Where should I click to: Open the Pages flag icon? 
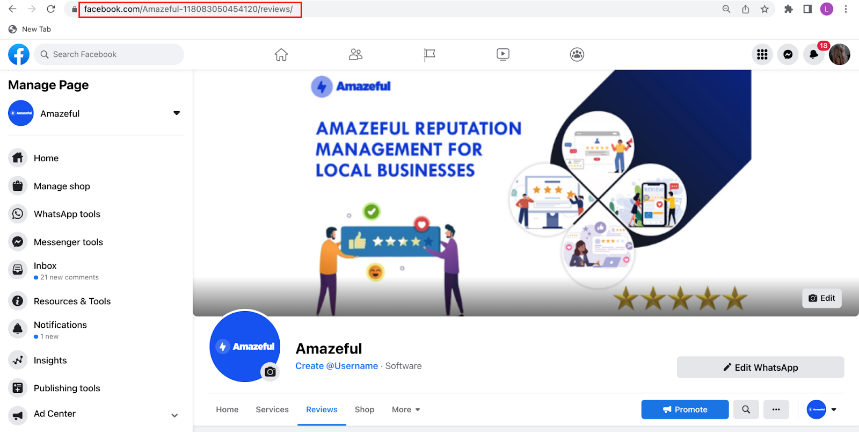[x=429, y=54]
